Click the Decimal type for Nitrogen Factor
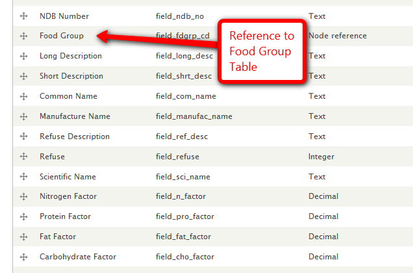The height and width of the screenshot is (273, 413). pos(323,196)
